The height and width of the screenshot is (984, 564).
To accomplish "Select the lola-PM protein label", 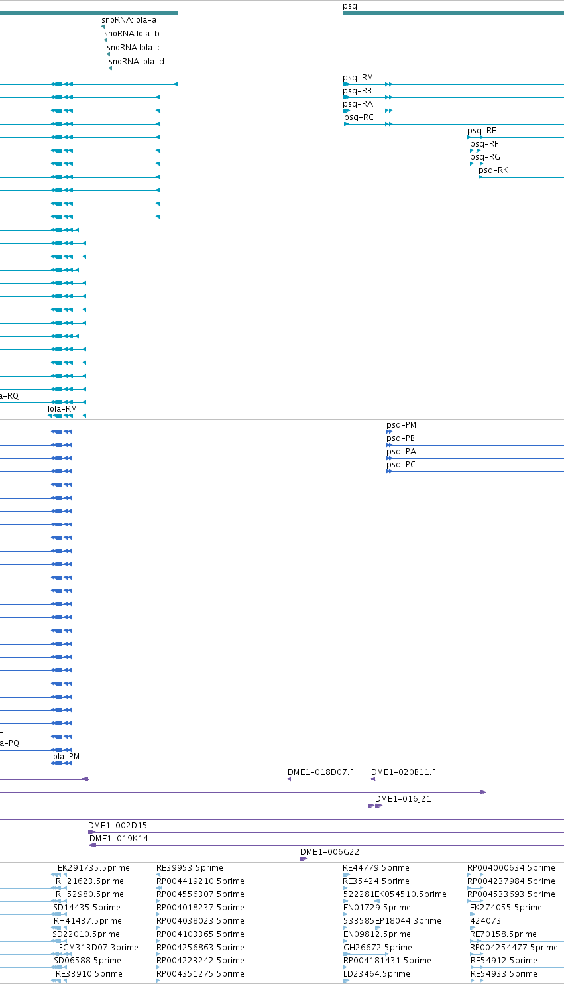I will (x=66, y=757).
